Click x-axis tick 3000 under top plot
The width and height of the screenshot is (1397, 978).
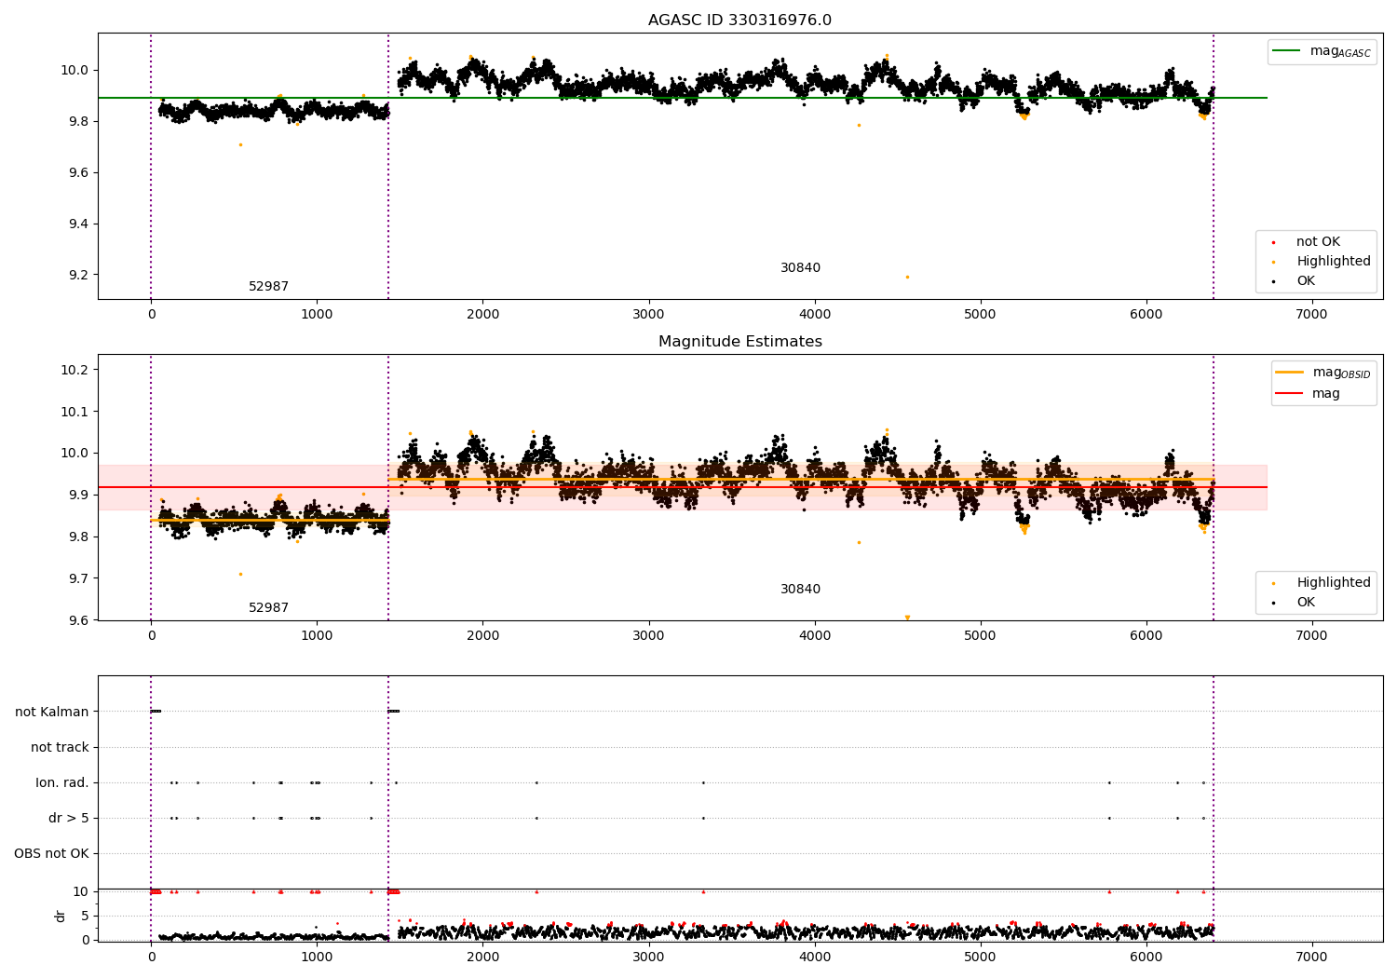tap(649, 315)
